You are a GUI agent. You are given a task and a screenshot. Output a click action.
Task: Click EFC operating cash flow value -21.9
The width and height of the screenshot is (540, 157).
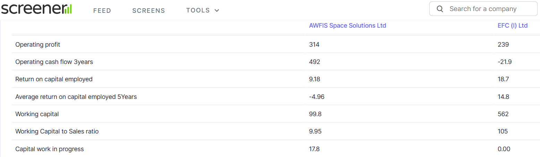pyautogui.click(x=505, y=62)
